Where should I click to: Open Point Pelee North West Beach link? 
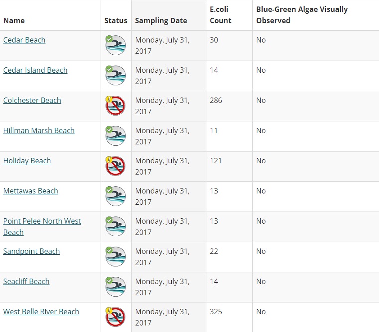click(42, 221)
